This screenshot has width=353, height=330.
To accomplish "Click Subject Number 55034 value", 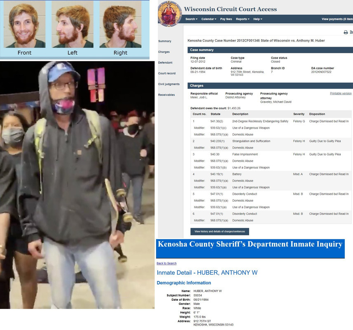I will pos(198,295).
